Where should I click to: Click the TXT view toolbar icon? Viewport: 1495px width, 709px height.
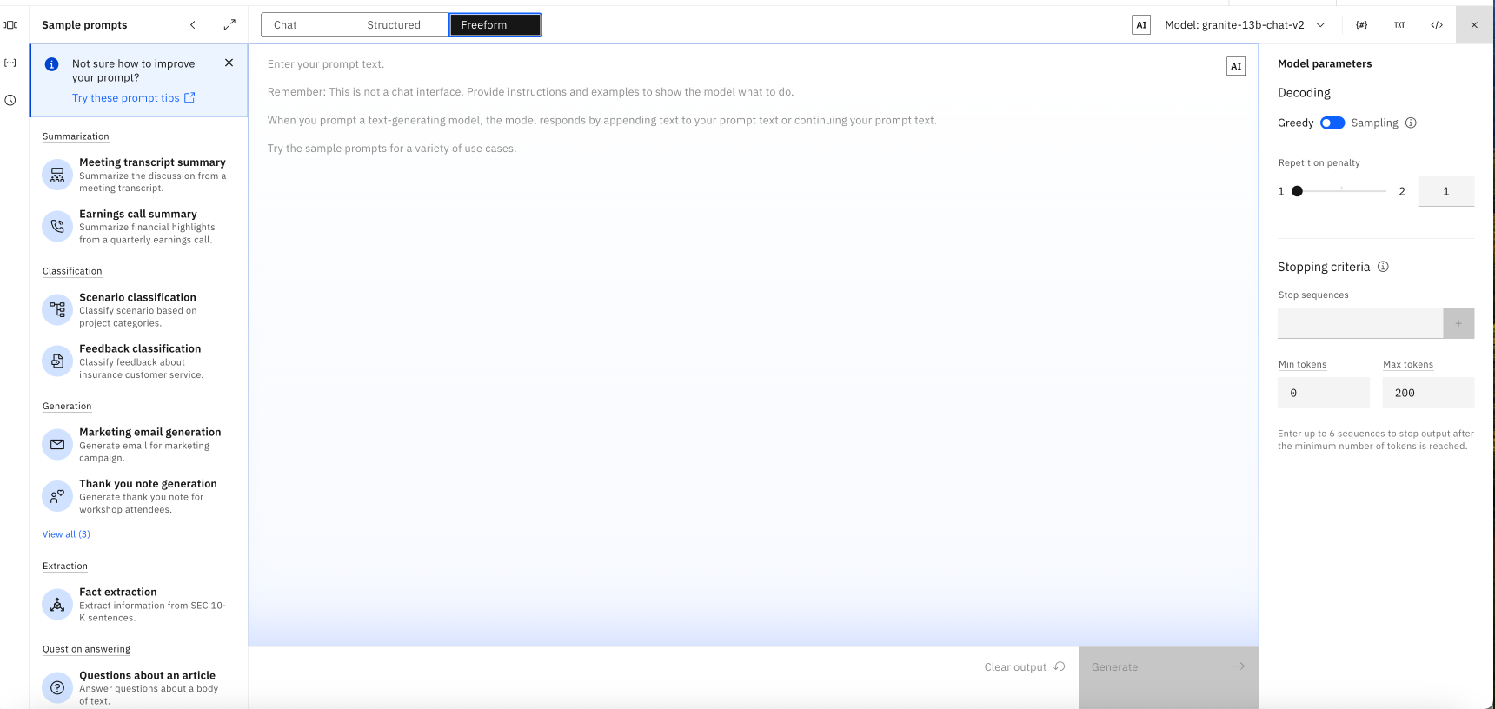click(x=1399, y=25)
